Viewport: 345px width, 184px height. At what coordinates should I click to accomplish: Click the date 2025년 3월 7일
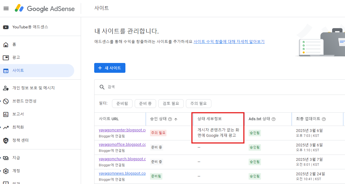(x=309, y=159)
